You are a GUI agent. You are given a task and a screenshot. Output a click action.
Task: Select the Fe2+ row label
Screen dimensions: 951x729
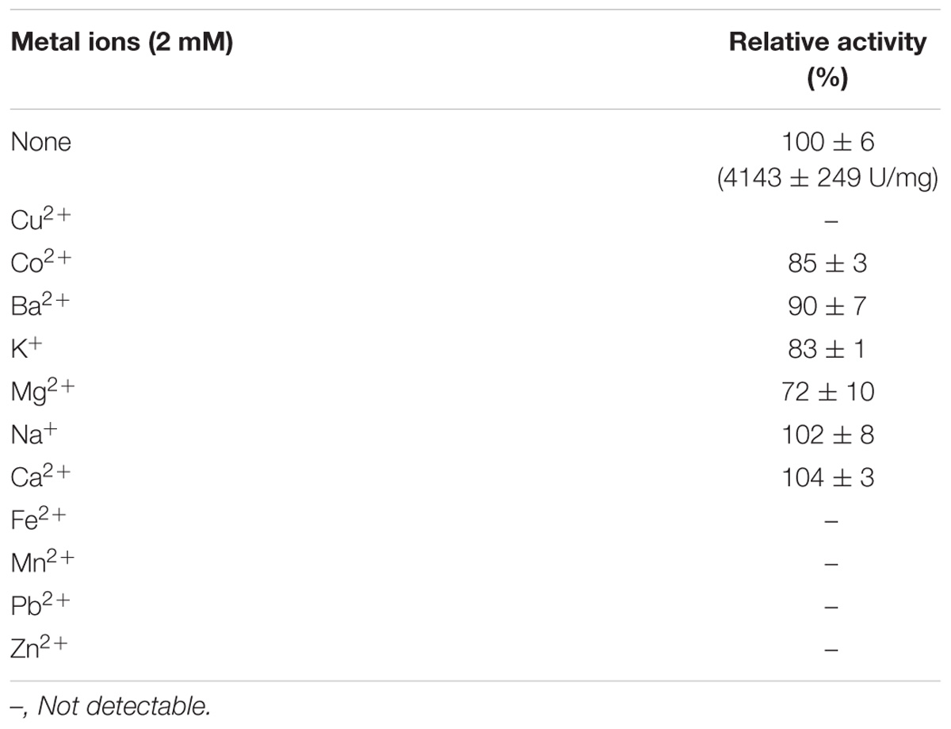click(x=39, y=521)
